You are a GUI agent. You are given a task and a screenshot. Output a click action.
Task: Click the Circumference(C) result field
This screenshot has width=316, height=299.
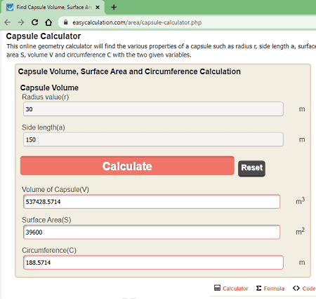tap(153, 263)
